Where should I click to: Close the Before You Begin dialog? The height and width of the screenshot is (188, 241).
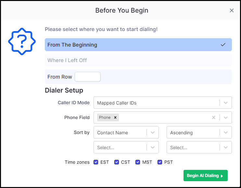click(232, 11)
